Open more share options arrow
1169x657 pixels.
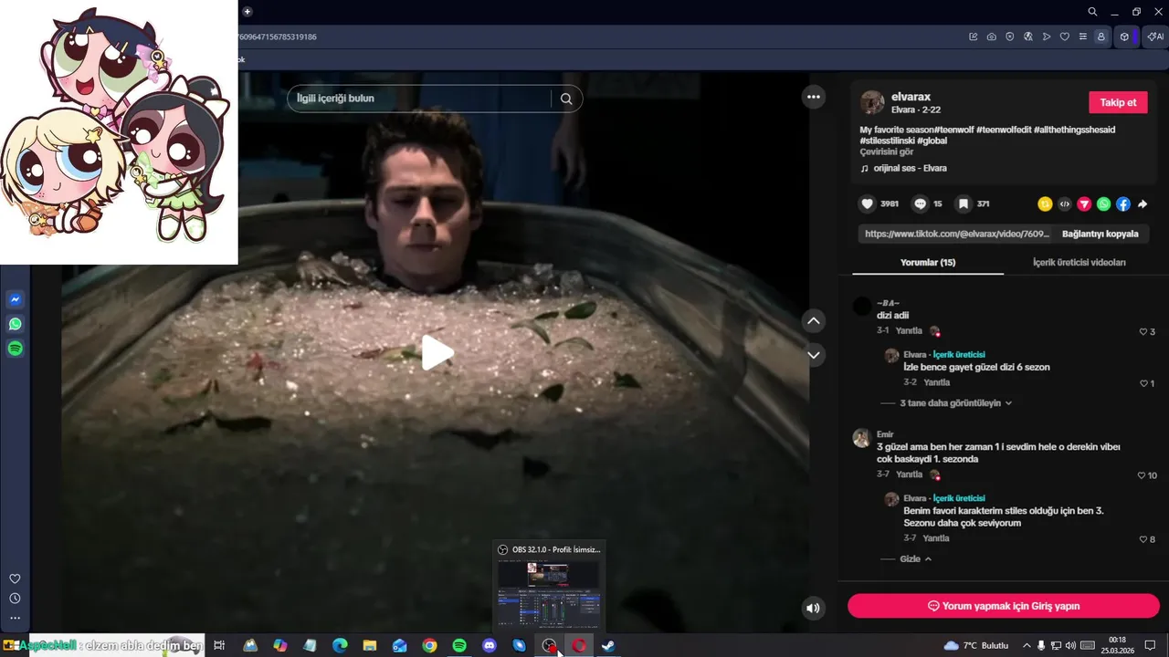point(1143,204)
